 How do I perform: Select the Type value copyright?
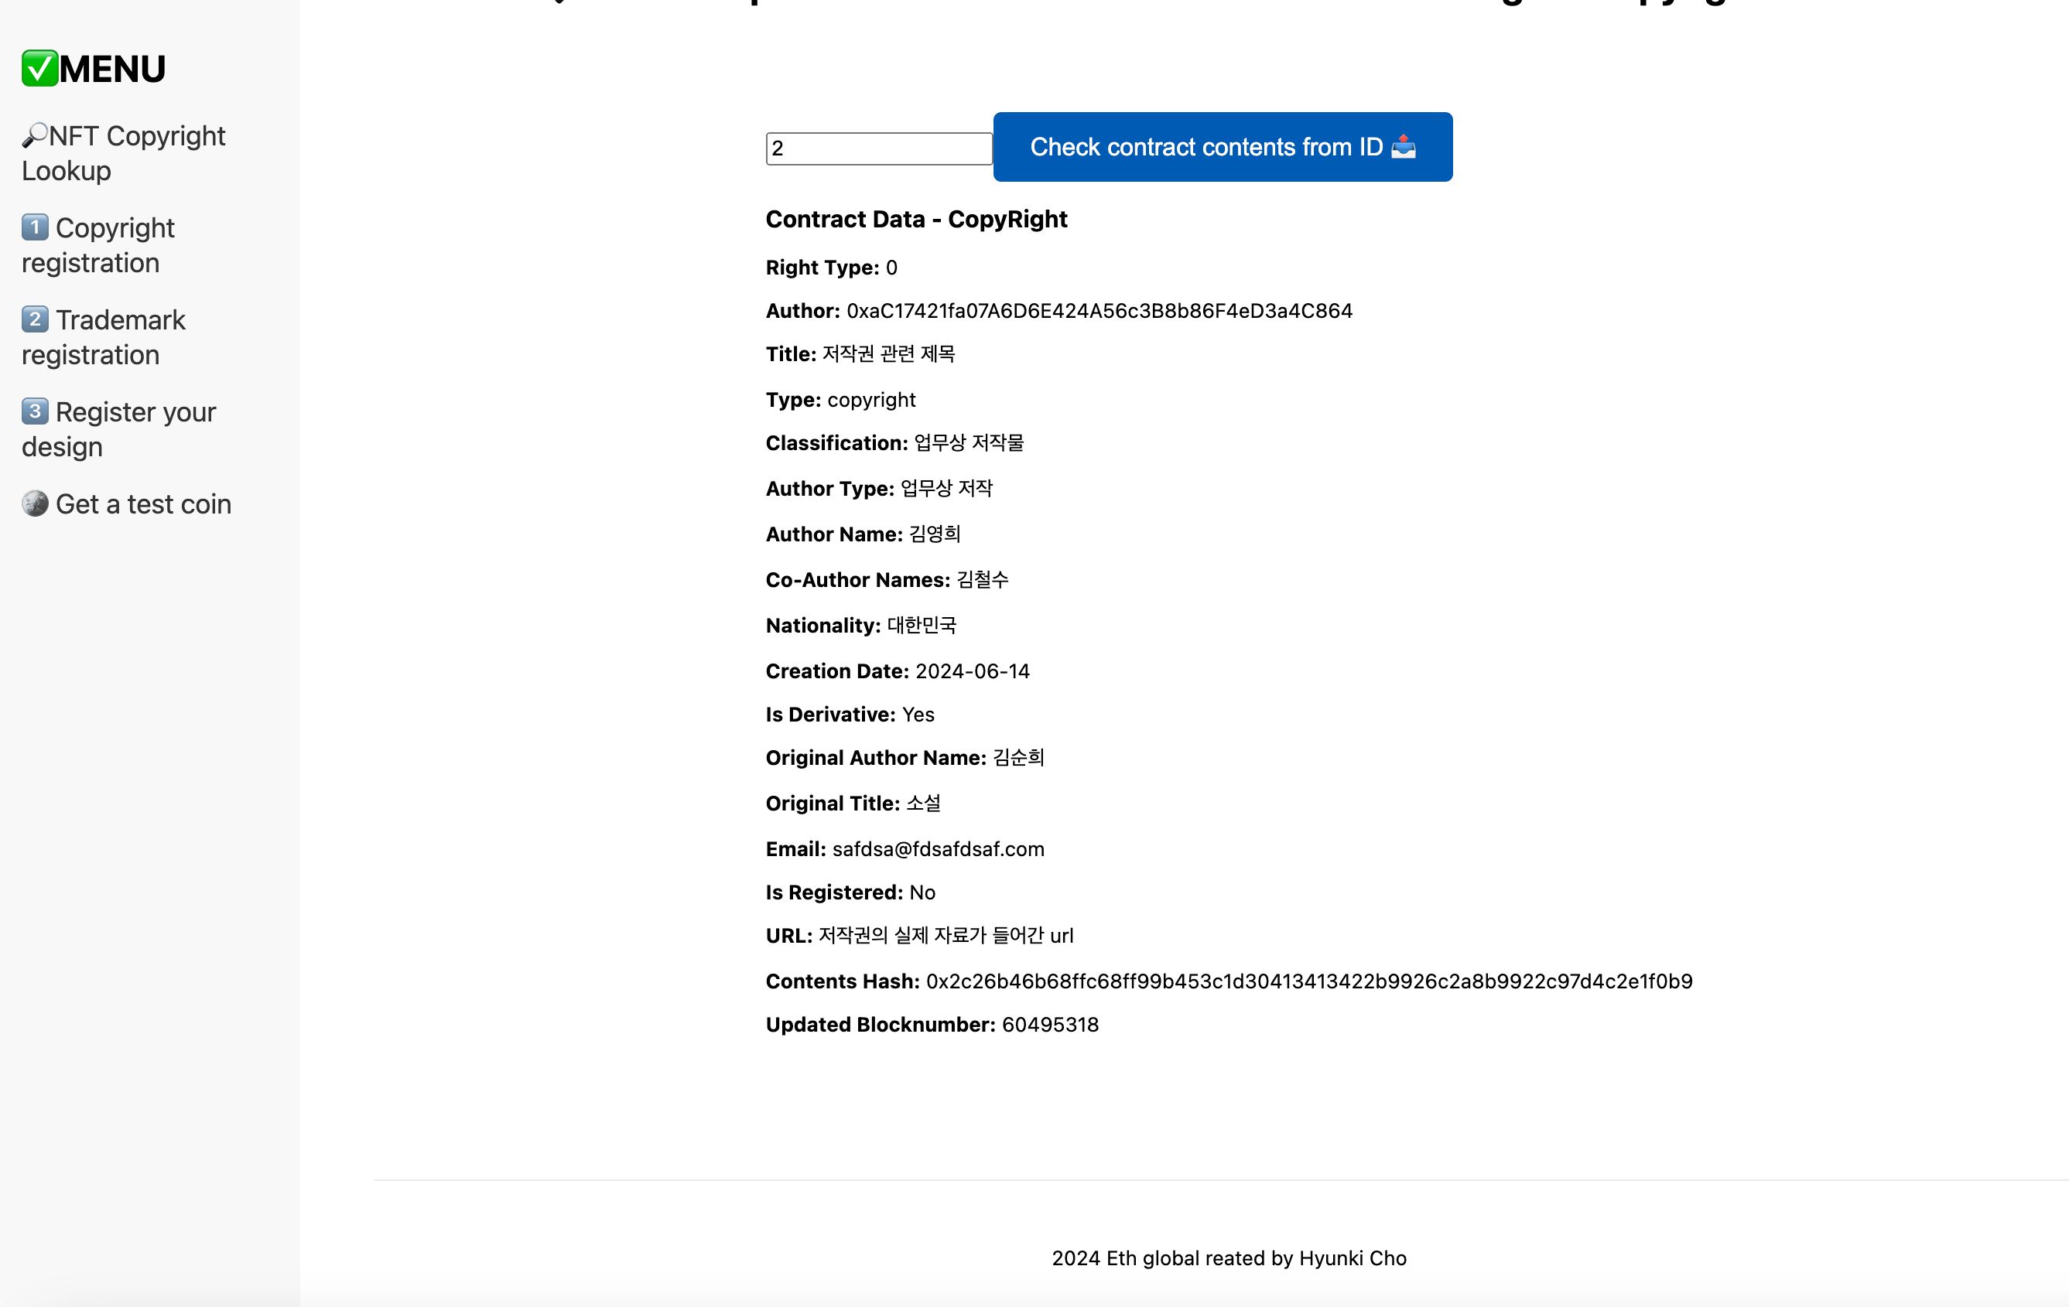[x=871, y=400]
